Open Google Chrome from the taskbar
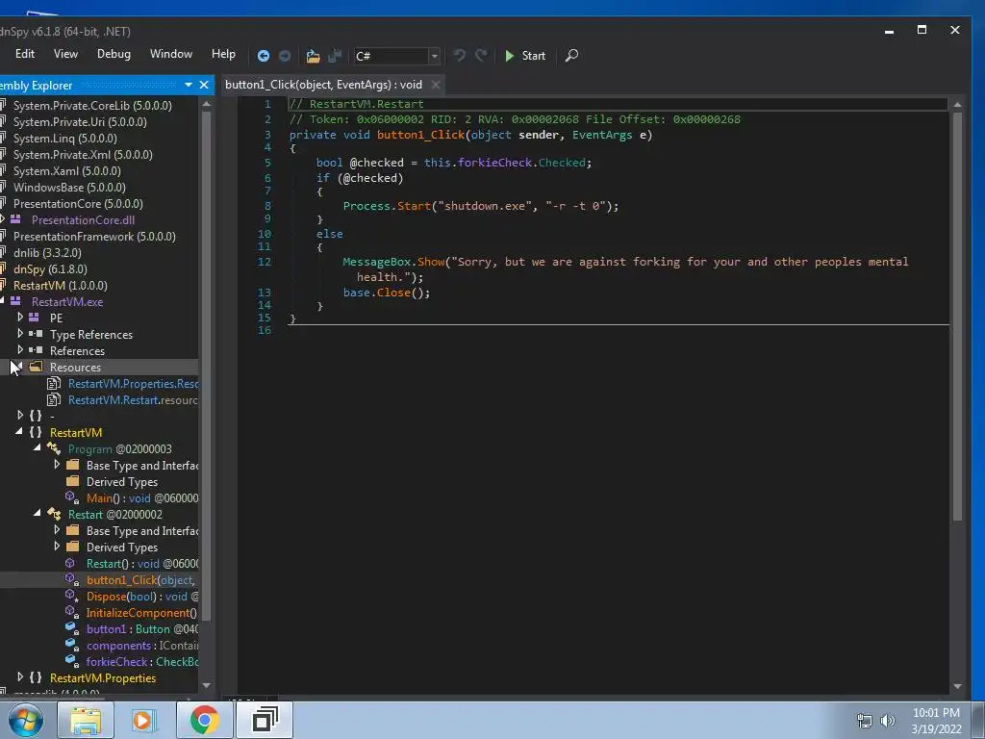The width and height of the screenshot is (985, 739). 204,720
